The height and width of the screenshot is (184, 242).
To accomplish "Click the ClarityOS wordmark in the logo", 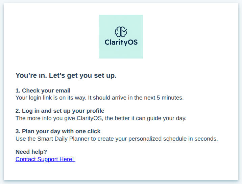I will pos(121,43).
